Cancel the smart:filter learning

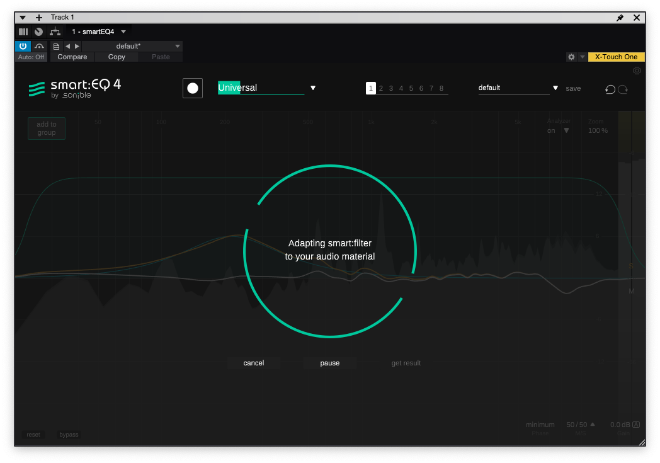[253, 363]
